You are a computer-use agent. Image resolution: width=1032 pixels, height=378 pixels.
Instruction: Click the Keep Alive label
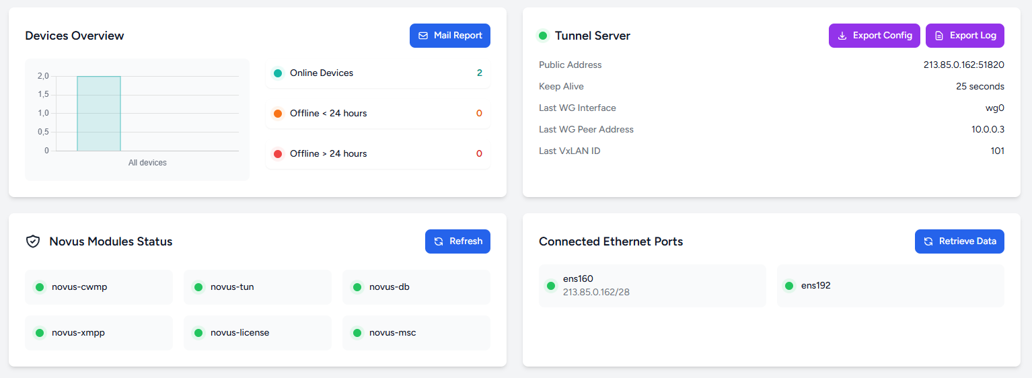tap(562, 87)
